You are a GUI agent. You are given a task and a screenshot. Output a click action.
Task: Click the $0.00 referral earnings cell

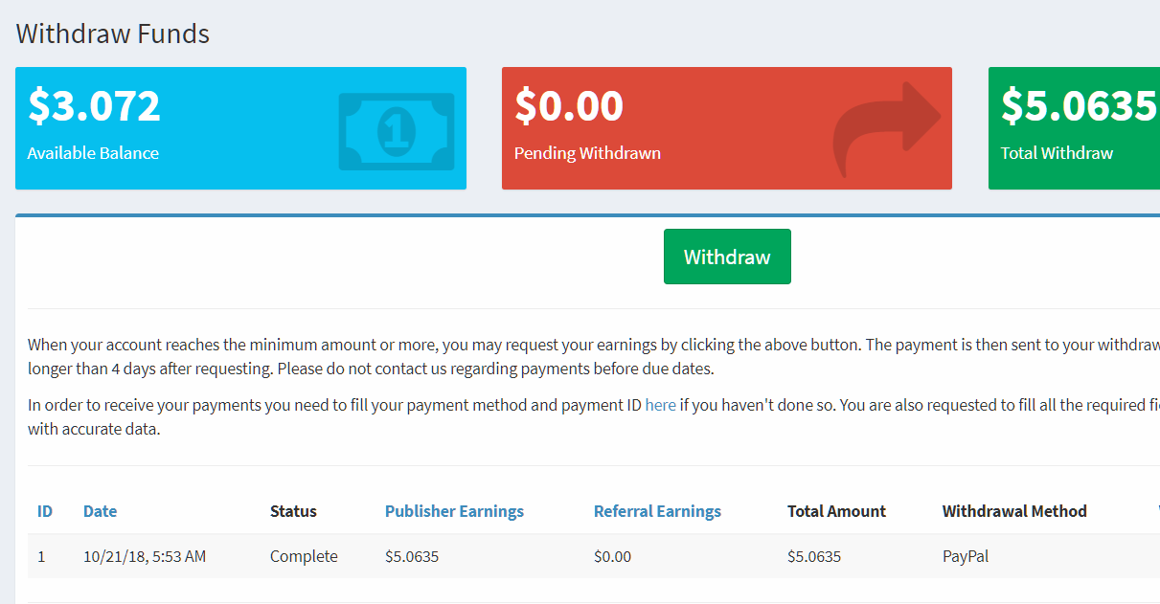point(612,556)
